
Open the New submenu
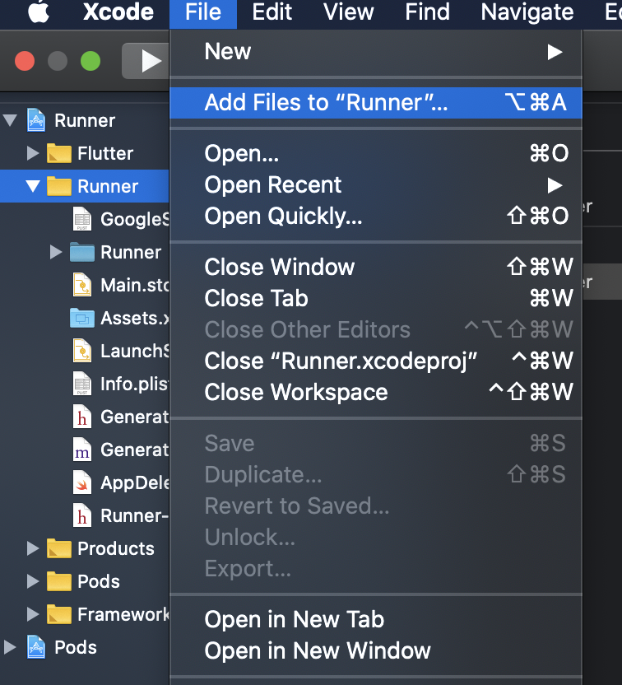pos(376,52)
